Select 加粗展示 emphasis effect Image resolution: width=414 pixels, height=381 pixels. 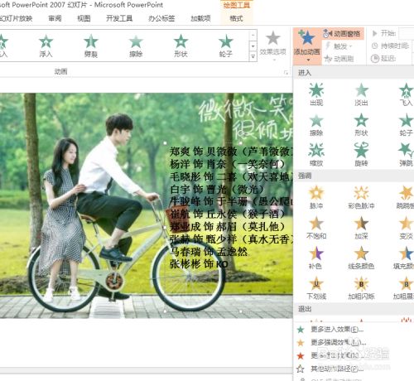click(x=404, y=288)
